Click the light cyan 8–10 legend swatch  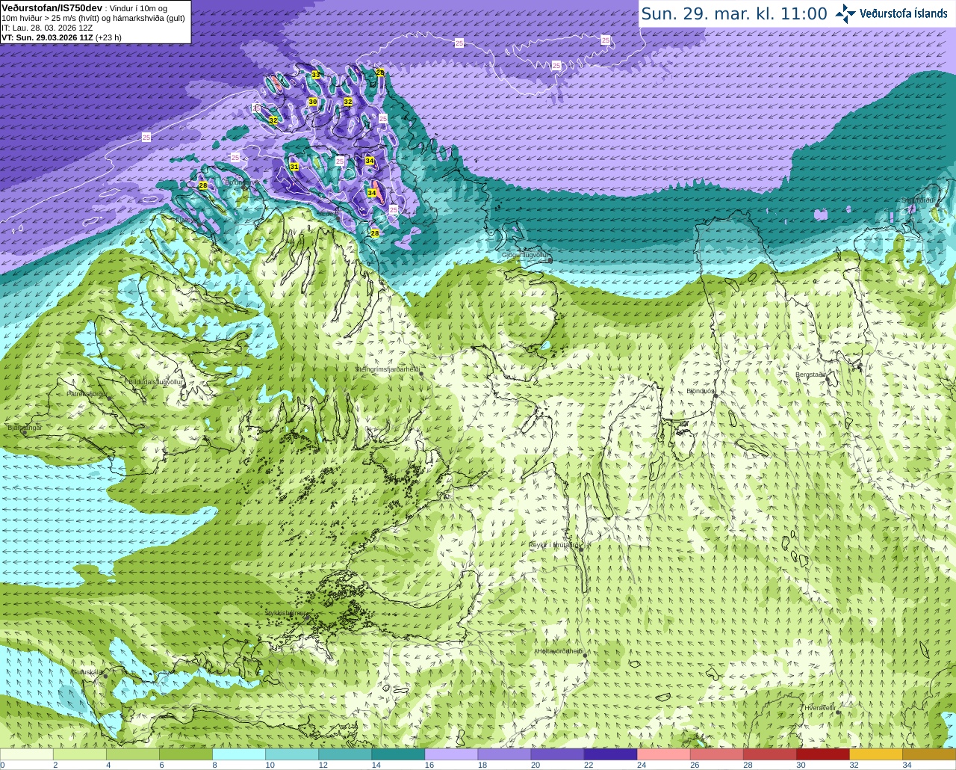coord(239,754)
